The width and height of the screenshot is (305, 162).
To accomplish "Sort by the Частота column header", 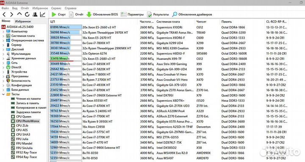I will 147,22.
